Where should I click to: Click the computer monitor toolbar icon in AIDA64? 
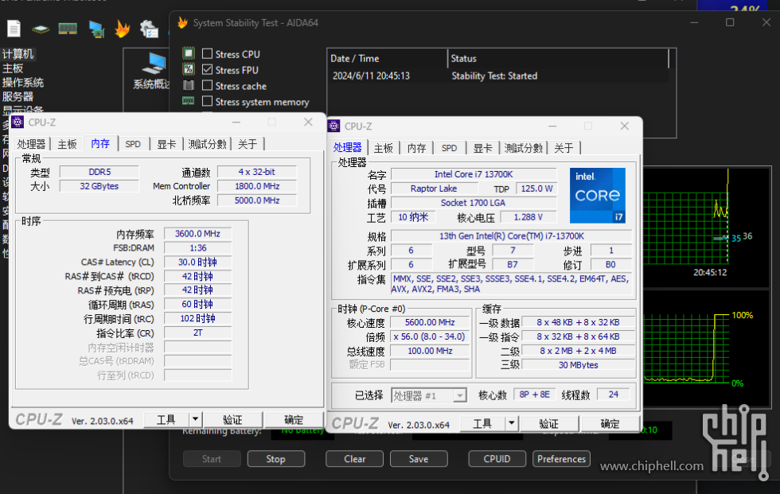pyautogui.click(x=96, y=29)
